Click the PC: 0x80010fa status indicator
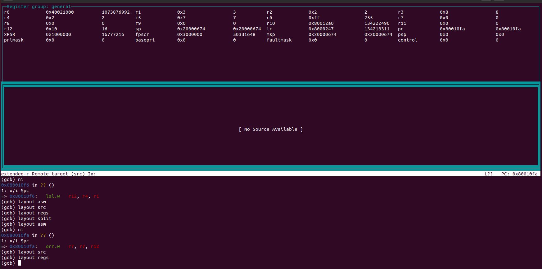The image size is (542, 269). [519, 174]
